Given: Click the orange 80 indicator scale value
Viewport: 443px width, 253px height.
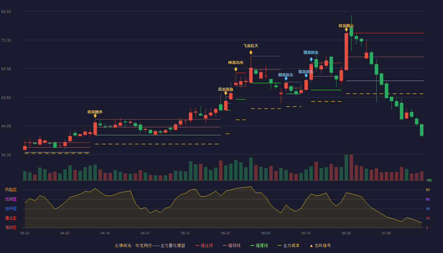Looking at the screenshot, I should click(x=428, y=190).
